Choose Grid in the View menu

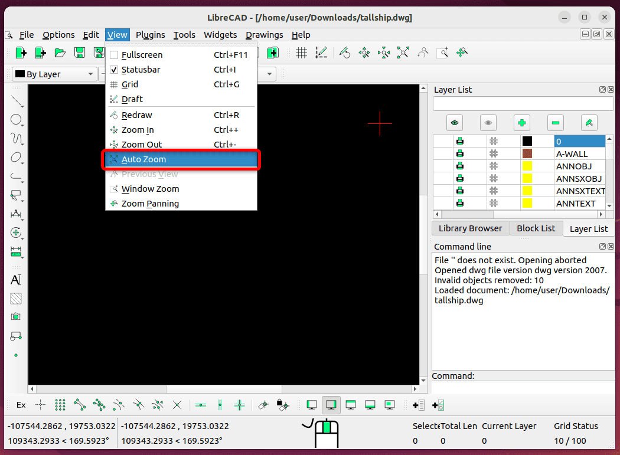point(181,84)
